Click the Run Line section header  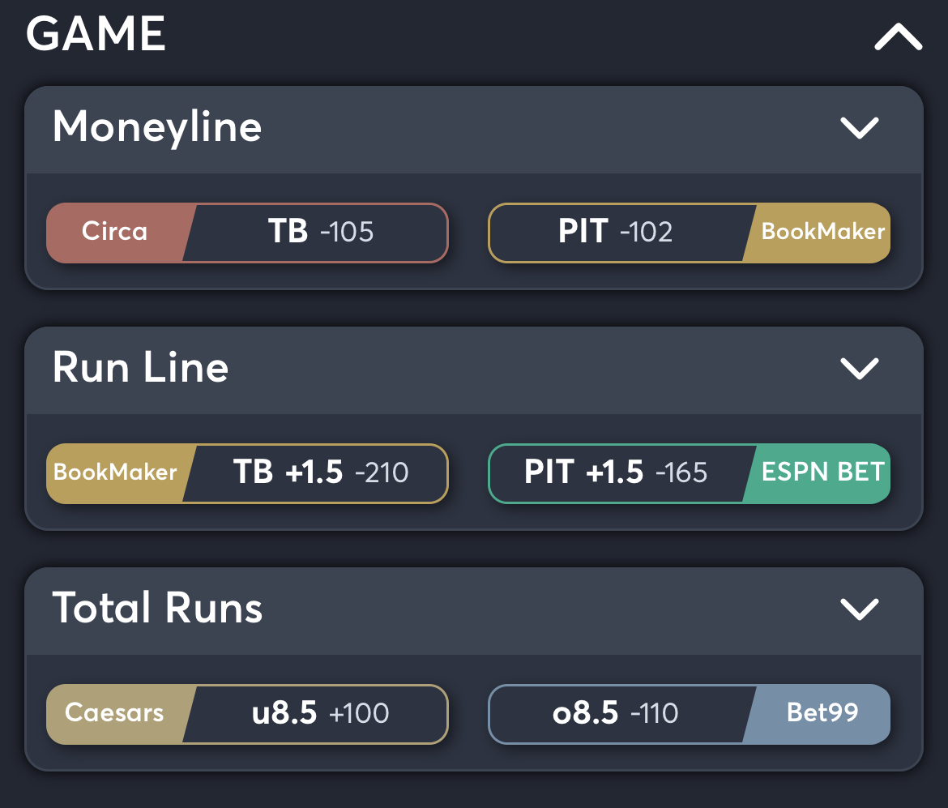point(139,369)
